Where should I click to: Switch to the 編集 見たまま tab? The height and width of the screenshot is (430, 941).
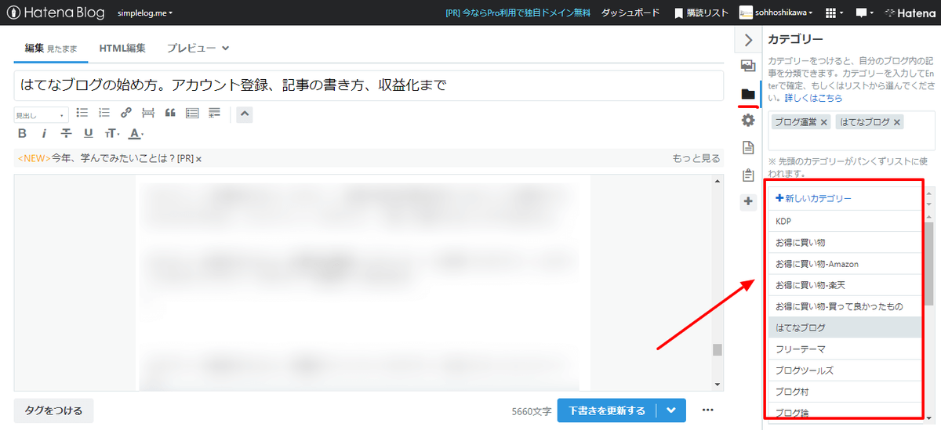pyautogui.click(x=50, y=48)
